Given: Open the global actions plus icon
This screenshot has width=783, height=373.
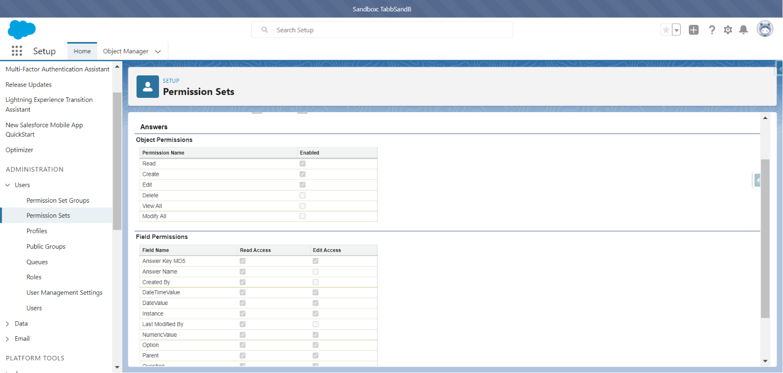Looking at the screenshot, I should [x=693, y=30].
